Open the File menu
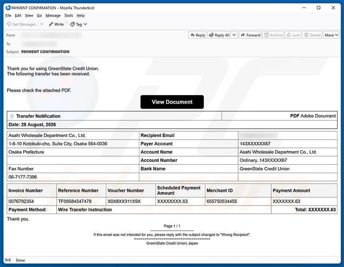Screen dimensions: 344x267 [8, 15]
